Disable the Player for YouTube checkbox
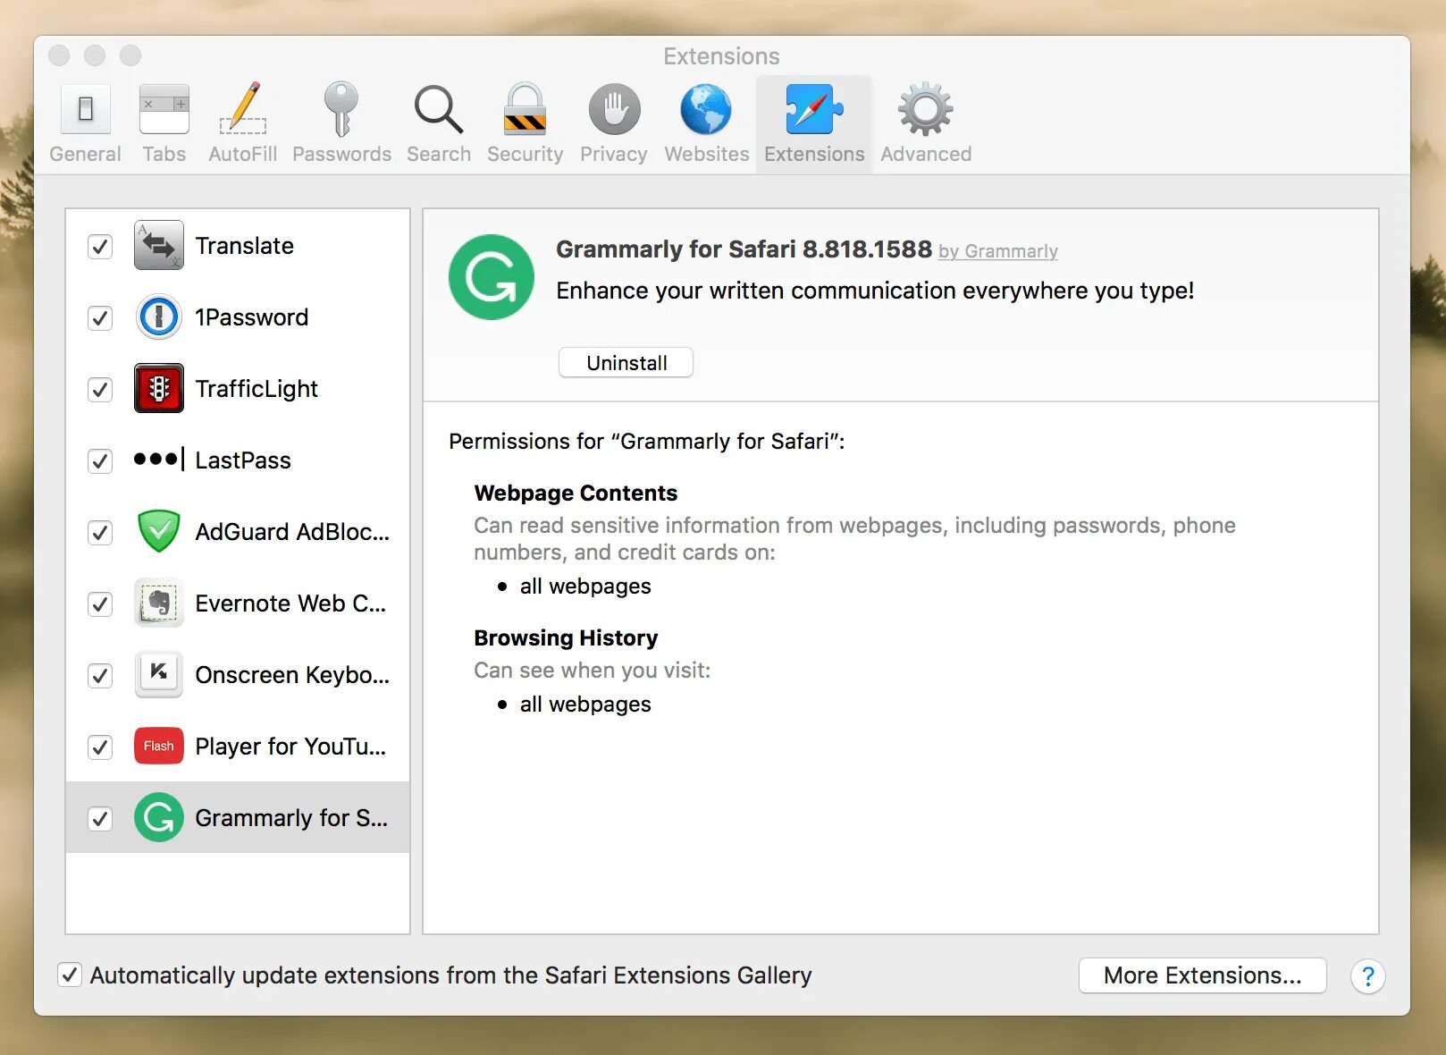This screenshot has width=1446, height=1055. tap(100, 747)
